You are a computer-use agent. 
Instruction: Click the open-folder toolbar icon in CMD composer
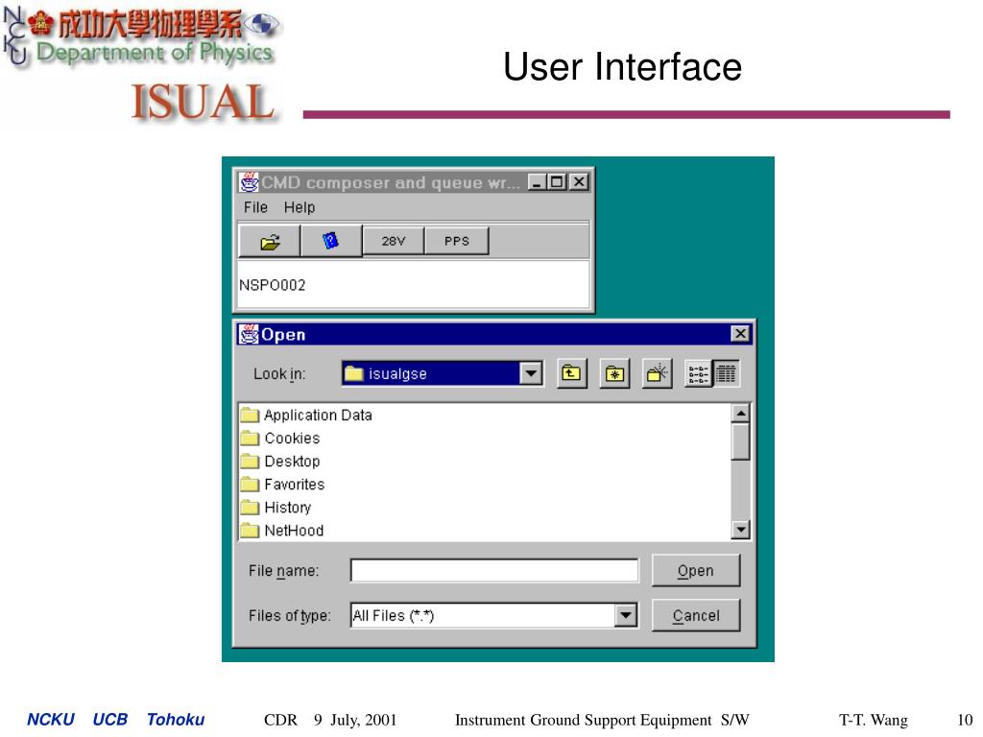(x=270, y=241)
